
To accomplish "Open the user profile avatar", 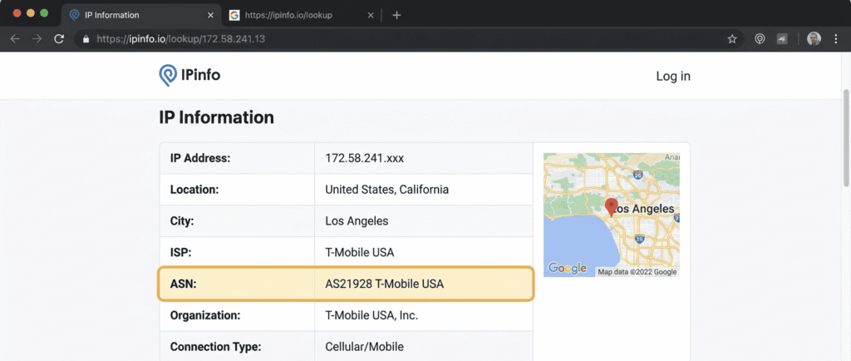I will point(814,38).
